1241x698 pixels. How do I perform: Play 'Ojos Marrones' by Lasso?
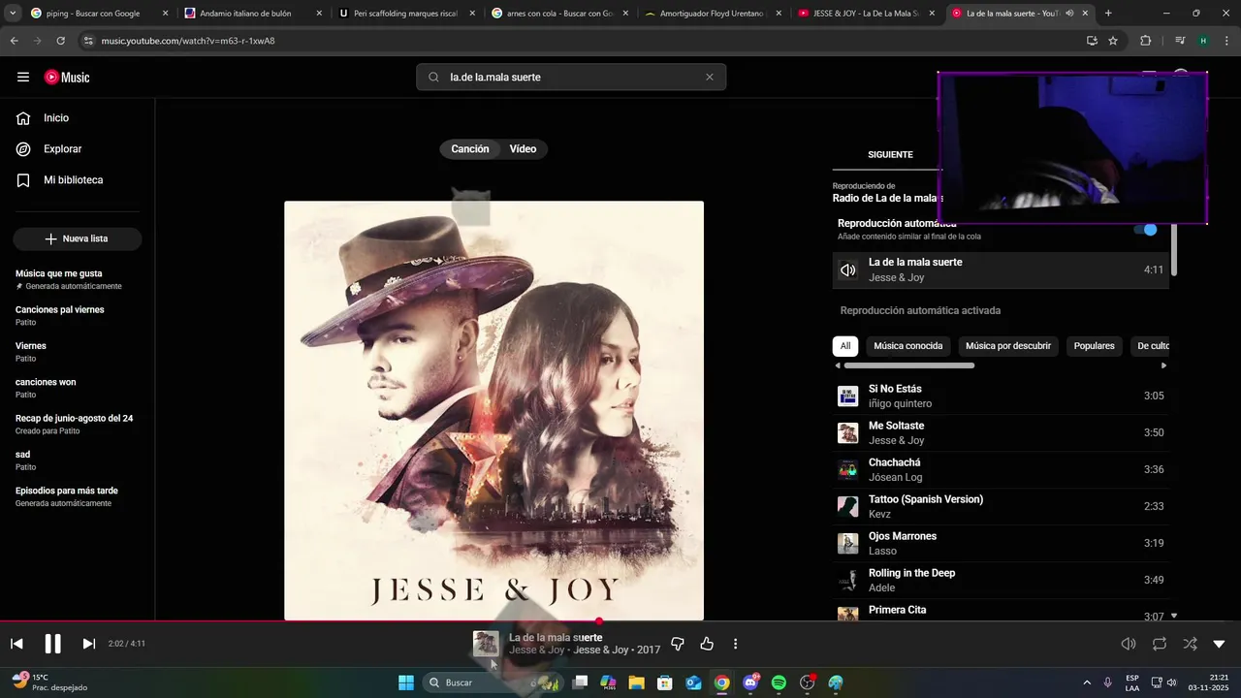point(1001,544)
